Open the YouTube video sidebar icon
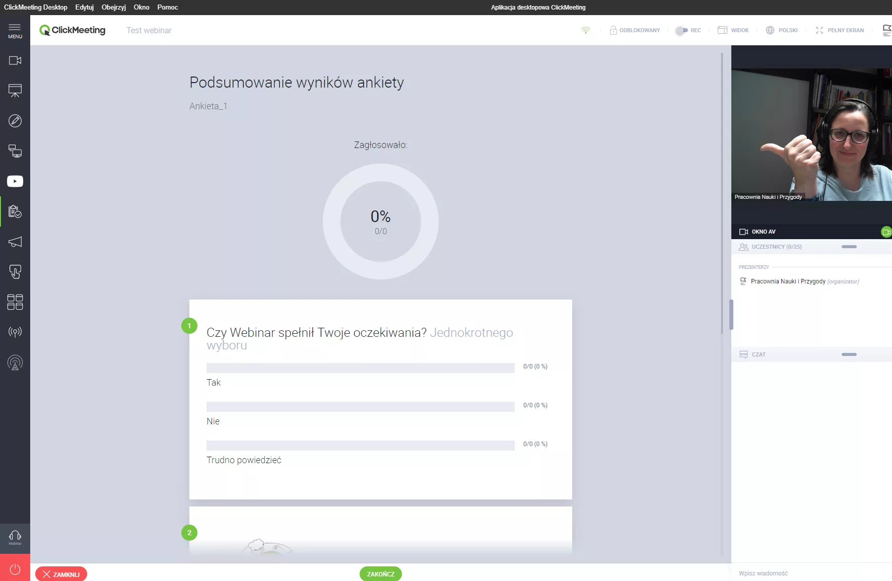The height and width of the screenshot is (581, 892). pos(15,181)
